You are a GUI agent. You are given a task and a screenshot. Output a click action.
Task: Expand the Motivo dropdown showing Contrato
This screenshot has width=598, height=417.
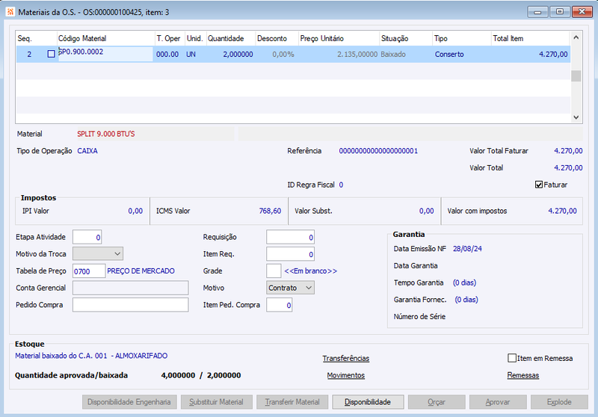pyautogui.click(x=290, y=288)
